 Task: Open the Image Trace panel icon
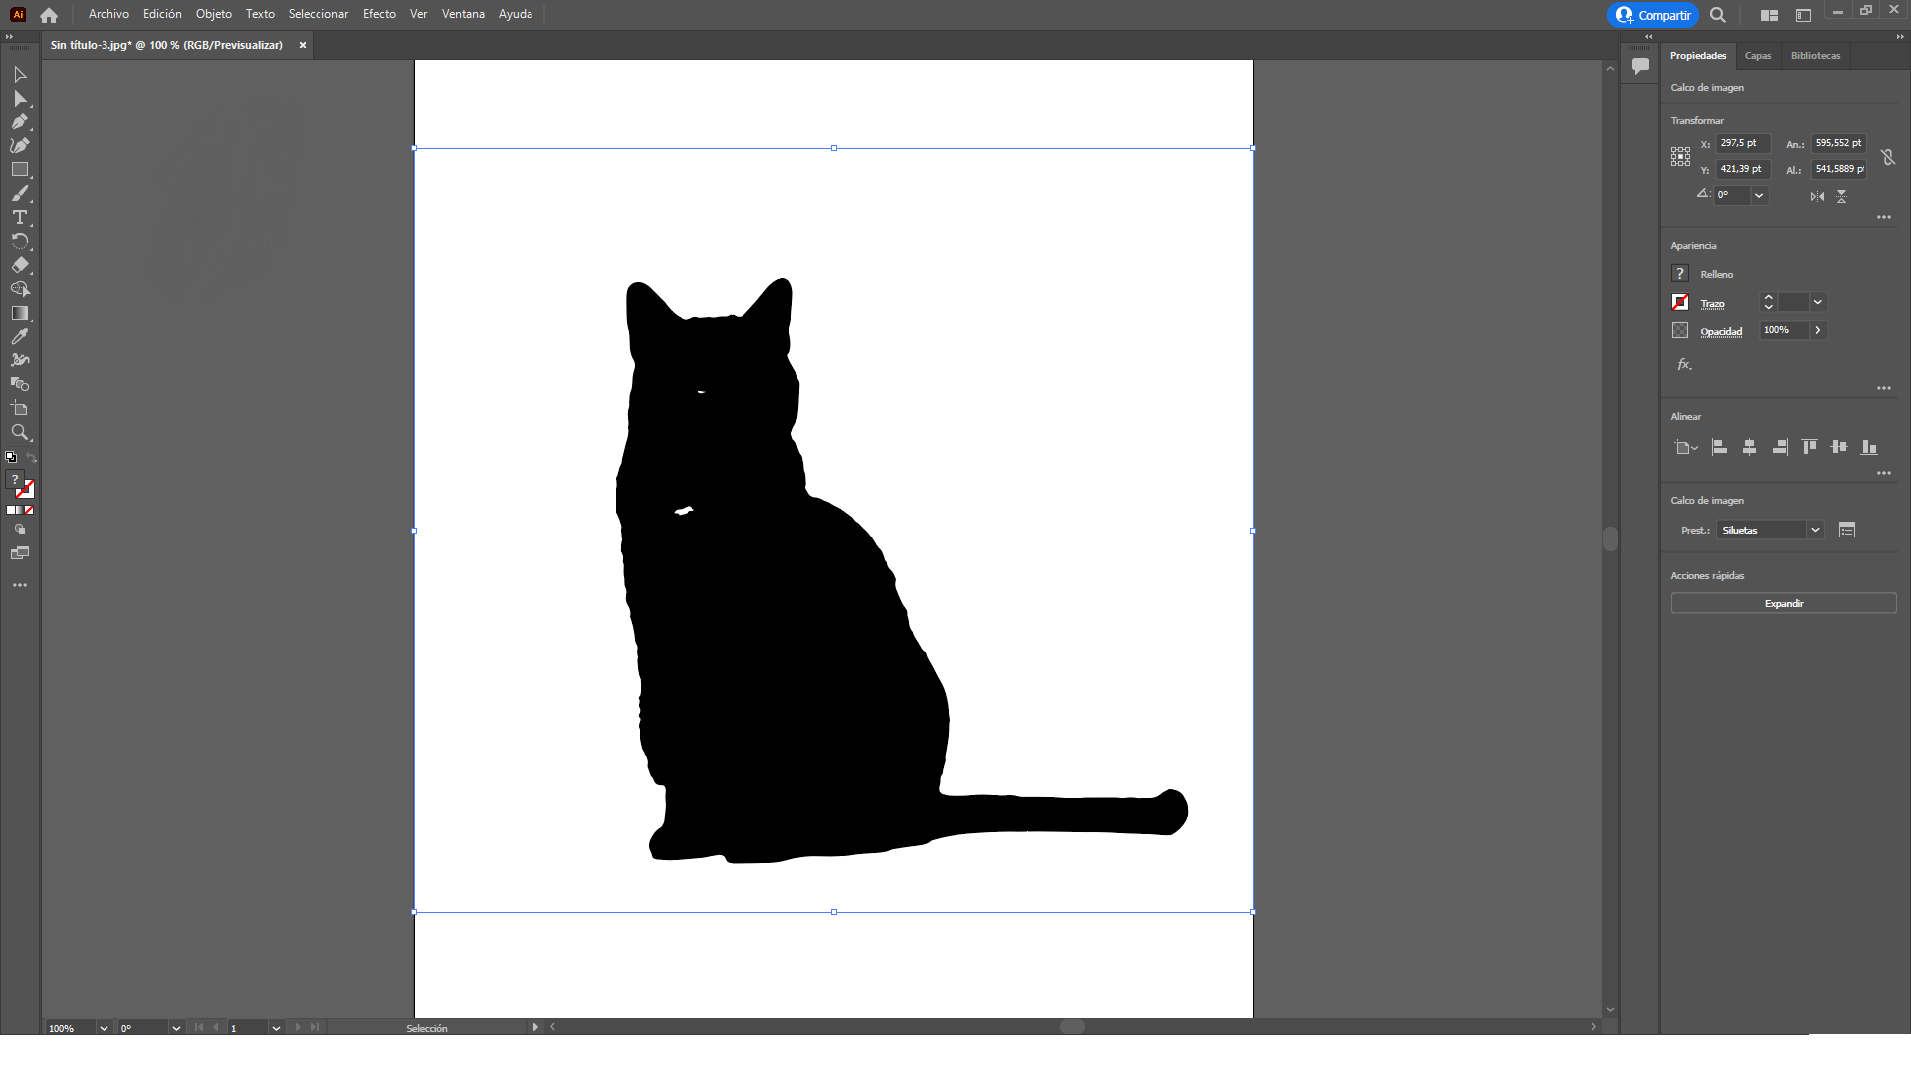[1847, 531]
